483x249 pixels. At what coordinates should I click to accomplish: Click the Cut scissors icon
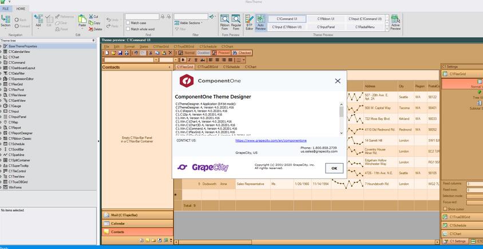pyautogui.click(x=91, y=17)
